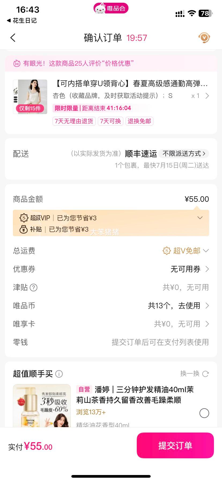Viewport: 222px width, 482px height.
Task: Select the 潘婷 hair oil add-on
Action: [204, 413]
